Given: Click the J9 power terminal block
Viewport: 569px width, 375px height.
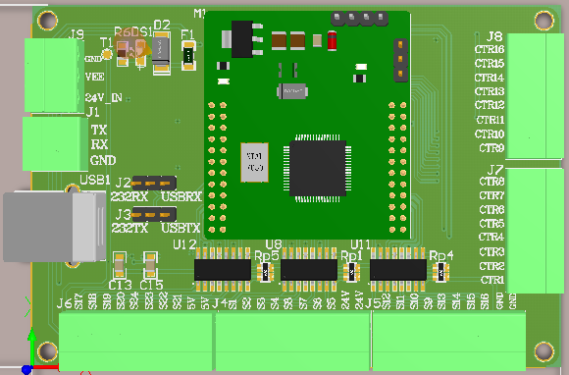Looking at the screenshot, I should [x=54, y=76].
